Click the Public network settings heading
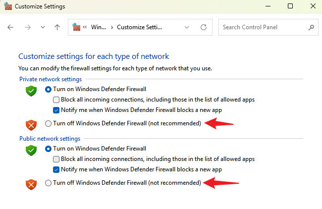The image size is (322, 209). (x=50, y=139)
